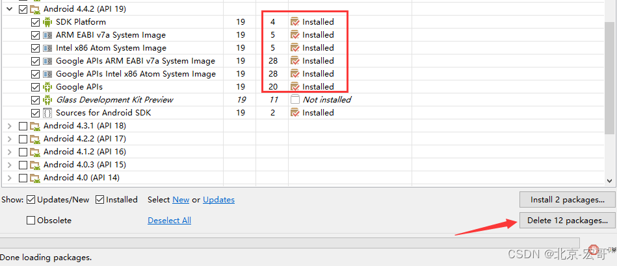Click Glass Kit's Not installed status icon

pos(295,100)
